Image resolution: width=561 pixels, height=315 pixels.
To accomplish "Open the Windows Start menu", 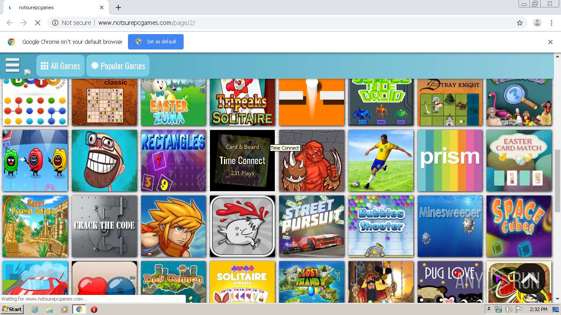I will click(12, 309).
